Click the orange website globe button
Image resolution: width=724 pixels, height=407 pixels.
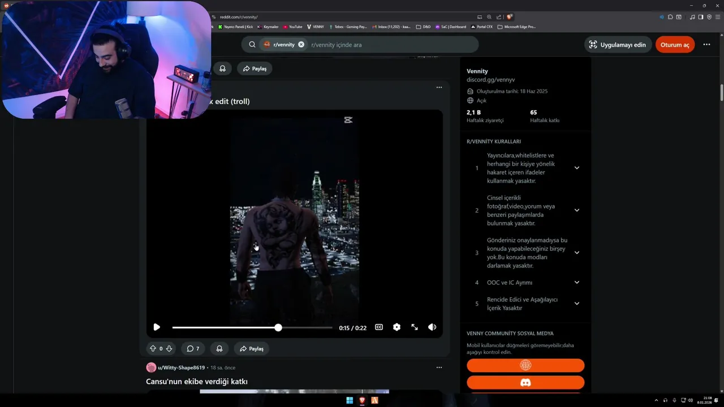tap(525, 365)
